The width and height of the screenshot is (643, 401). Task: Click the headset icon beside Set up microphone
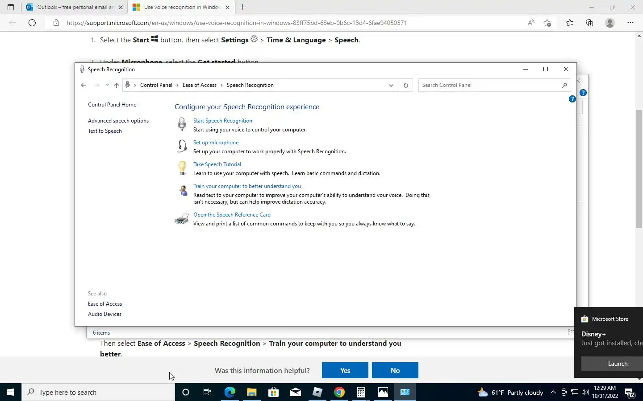tap(182, 146)
